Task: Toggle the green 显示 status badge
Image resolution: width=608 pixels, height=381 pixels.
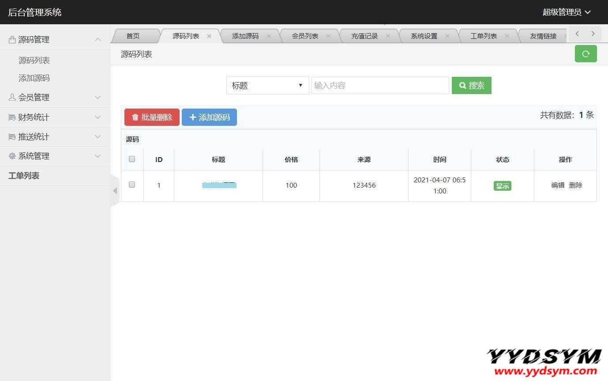Action: point(502,186)
